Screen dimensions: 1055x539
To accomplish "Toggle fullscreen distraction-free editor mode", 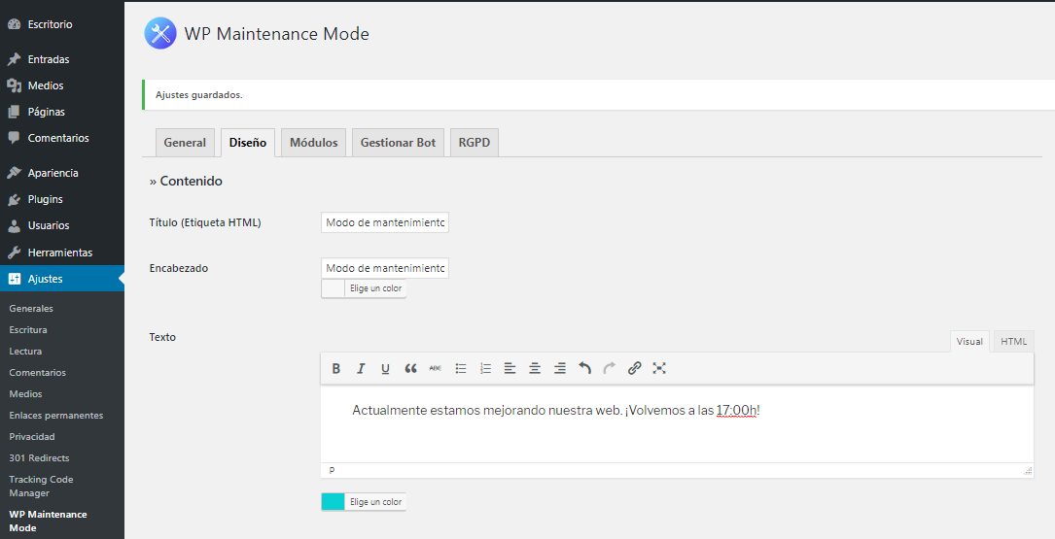I will pyautogui.click(x=659, y=368).
